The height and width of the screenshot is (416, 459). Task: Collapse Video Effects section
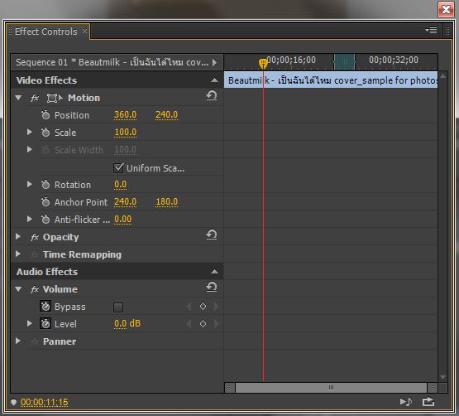(x=214, y=80)
